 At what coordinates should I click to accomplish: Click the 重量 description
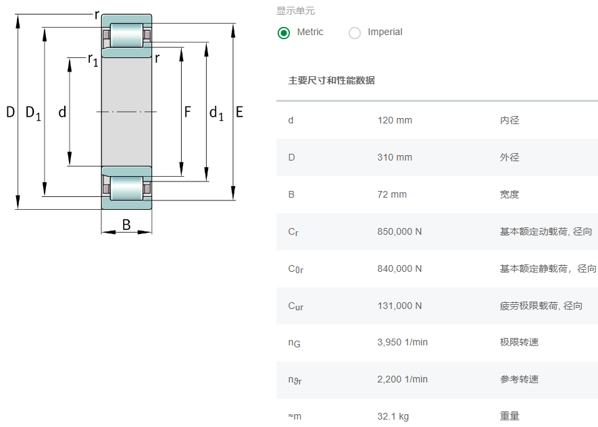pyautogui.click(x=509, y=416)
